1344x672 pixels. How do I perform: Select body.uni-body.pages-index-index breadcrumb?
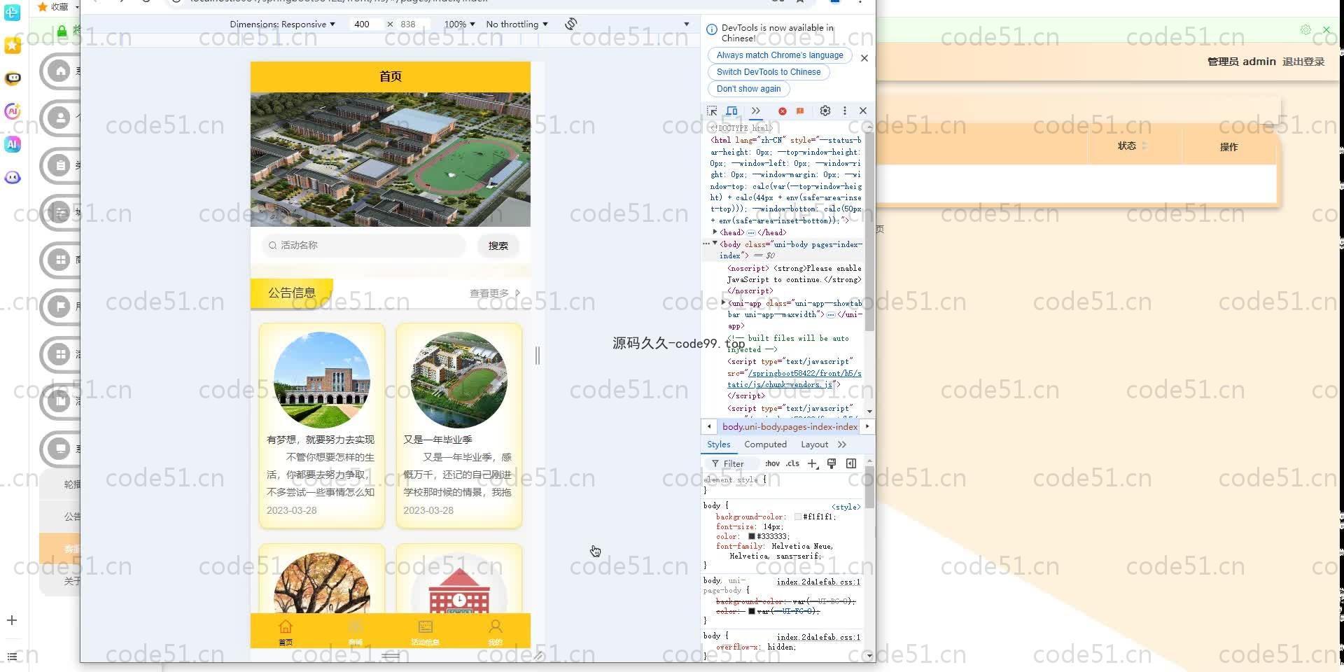(790, 426)
